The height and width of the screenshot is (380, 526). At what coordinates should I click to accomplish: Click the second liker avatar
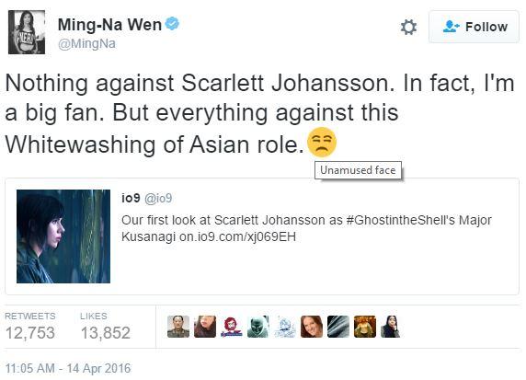pyautogui.click(x=205, y=327)
